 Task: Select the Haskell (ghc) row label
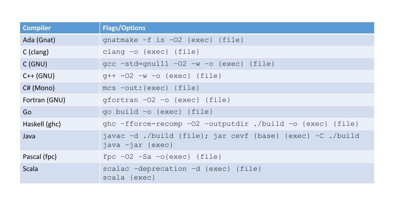(42, 124)
